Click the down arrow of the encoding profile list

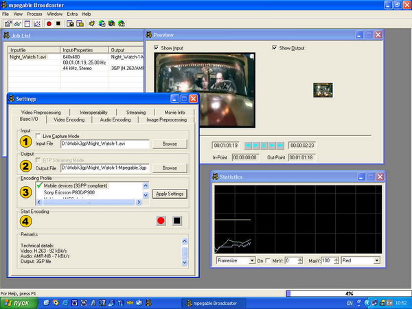coord(146,195)
